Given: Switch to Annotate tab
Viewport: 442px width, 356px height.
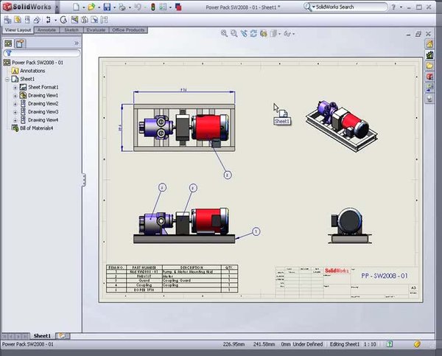Looking at the screenshot, I should [x=47, y=30].
